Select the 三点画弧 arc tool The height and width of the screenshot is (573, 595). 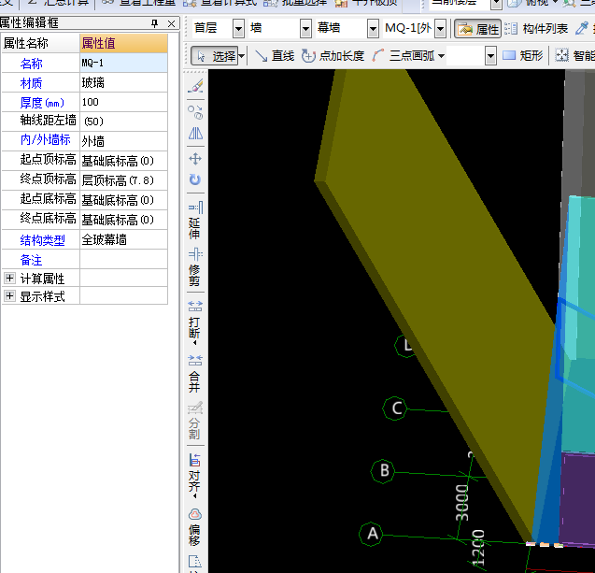coord(404,56)
